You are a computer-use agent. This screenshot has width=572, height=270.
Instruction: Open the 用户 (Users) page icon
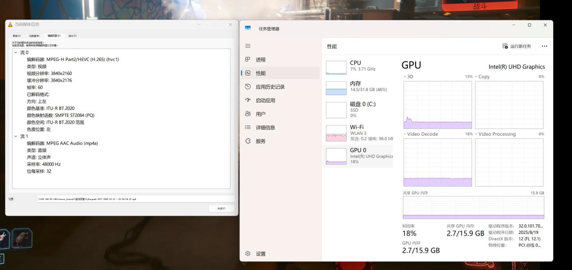[248, 114]
